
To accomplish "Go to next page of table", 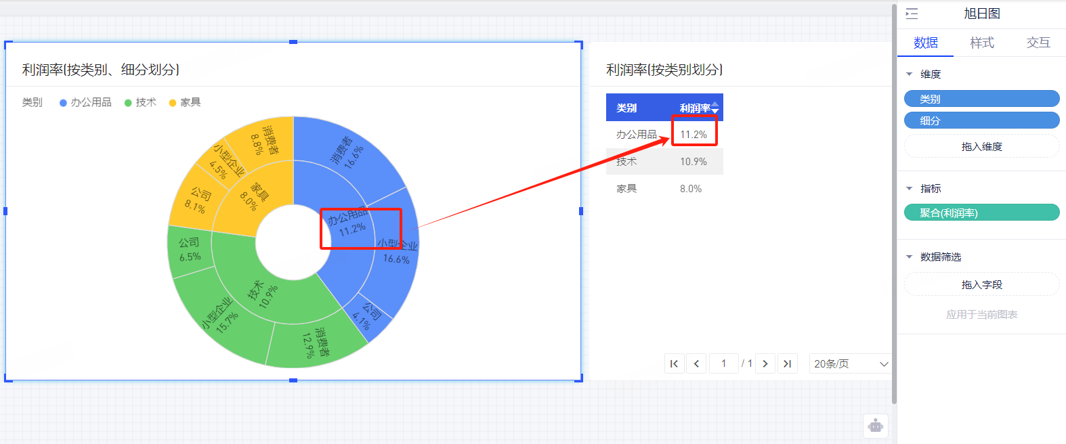I will [765, 363].
